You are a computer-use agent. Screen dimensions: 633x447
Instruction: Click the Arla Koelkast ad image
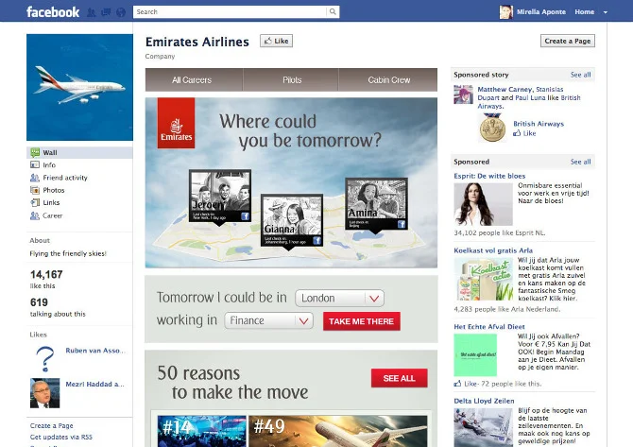(483, 280)
